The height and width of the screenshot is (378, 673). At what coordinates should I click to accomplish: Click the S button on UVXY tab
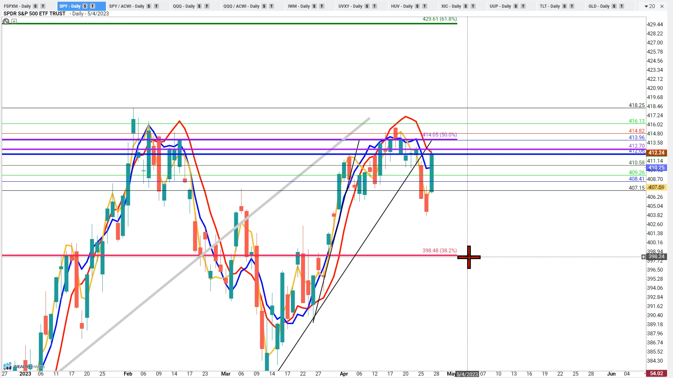pyautogui.click(x=367, y=6)
